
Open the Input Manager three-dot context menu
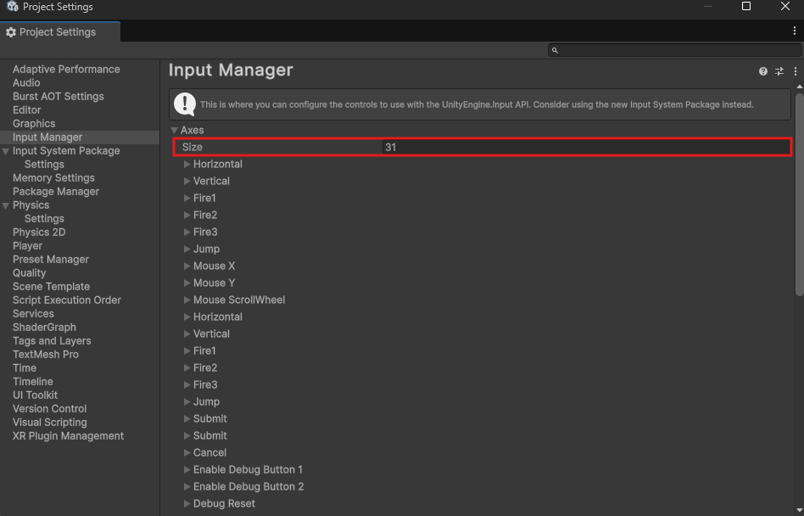(x=796, y=71)
